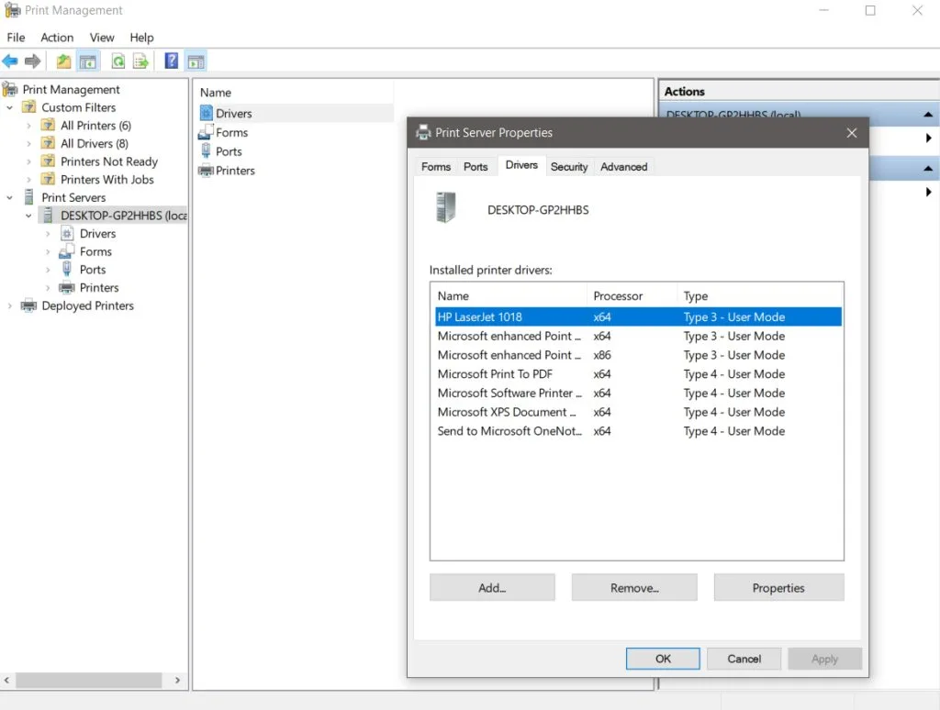The width and height of the screenshot is (940, 710).
Task: Click the Remove... driver button
Action: tap(634, 588)
